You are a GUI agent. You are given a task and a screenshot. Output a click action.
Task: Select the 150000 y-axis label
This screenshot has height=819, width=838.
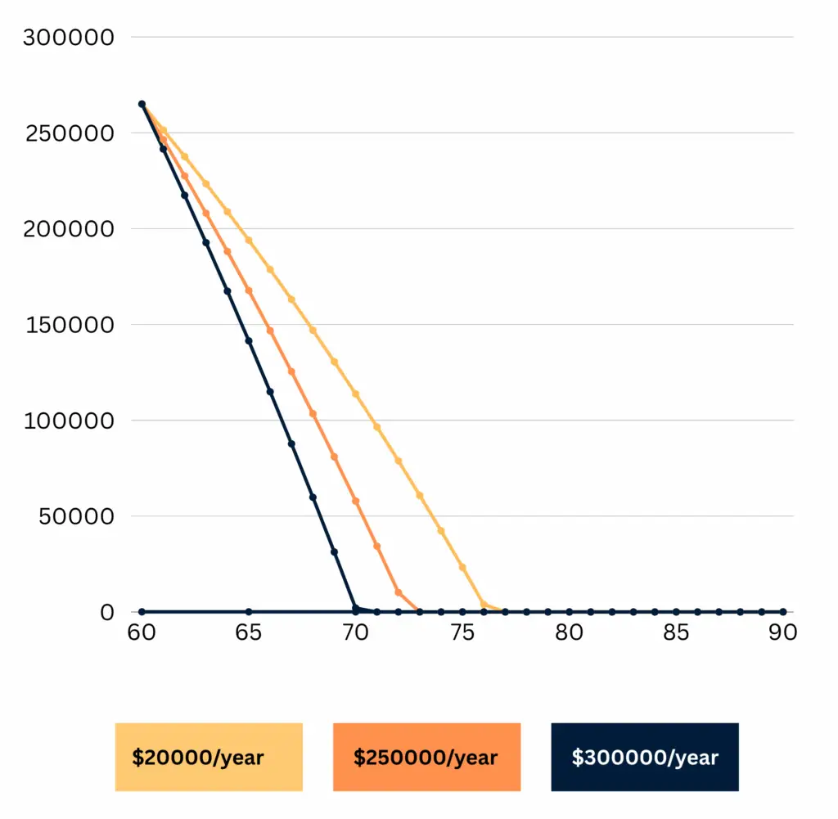[69, 325]
